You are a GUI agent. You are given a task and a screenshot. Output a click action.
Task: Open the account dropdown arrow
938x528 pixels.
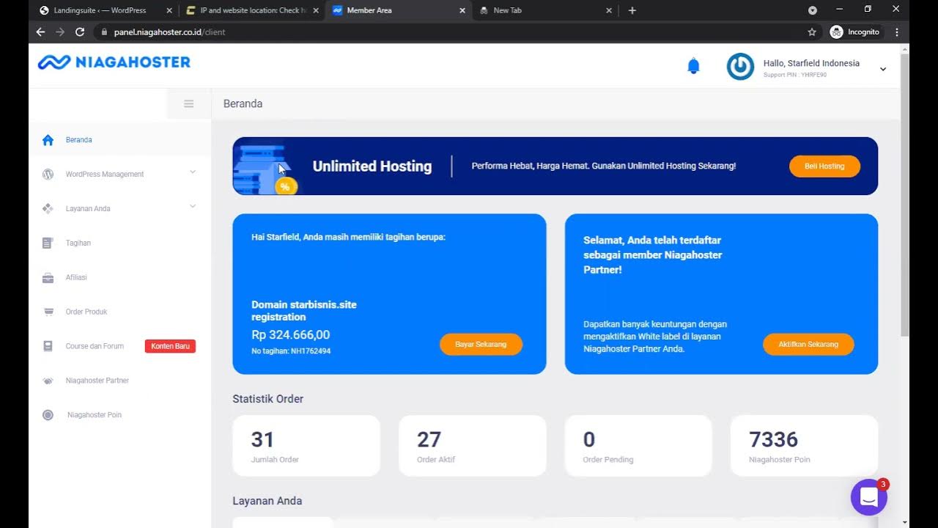click(x=883, y=69)
